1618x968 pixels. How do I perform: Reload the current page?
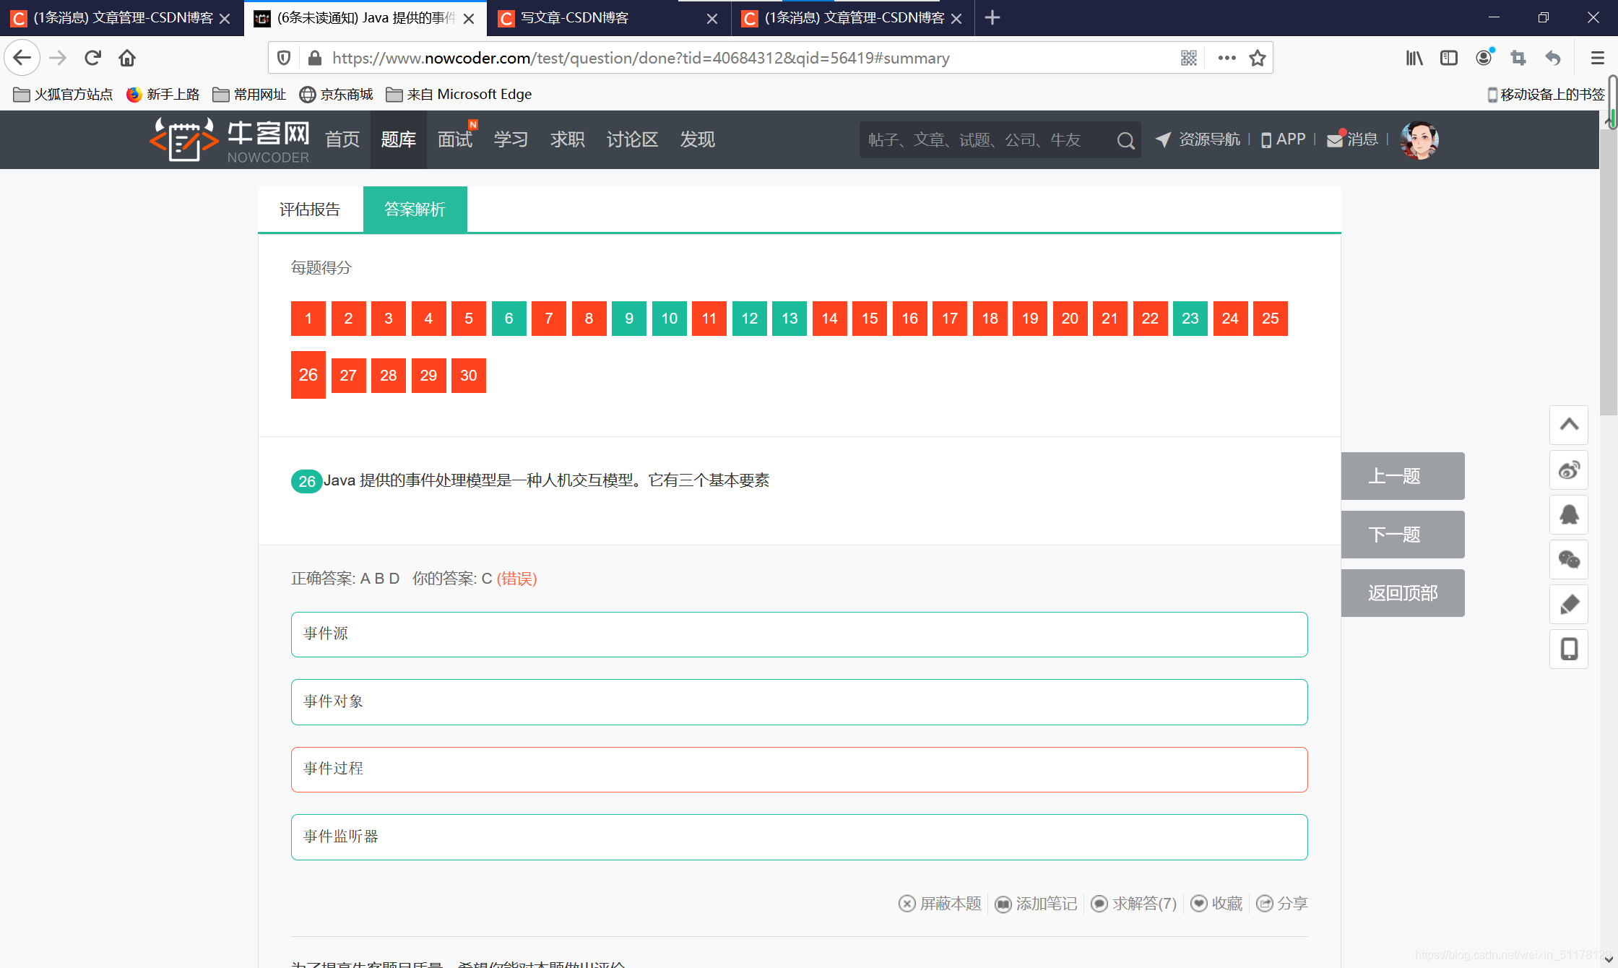tap(92, 58)
